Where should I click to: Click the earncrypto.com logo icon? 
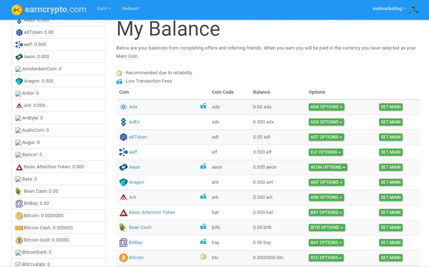17,10
